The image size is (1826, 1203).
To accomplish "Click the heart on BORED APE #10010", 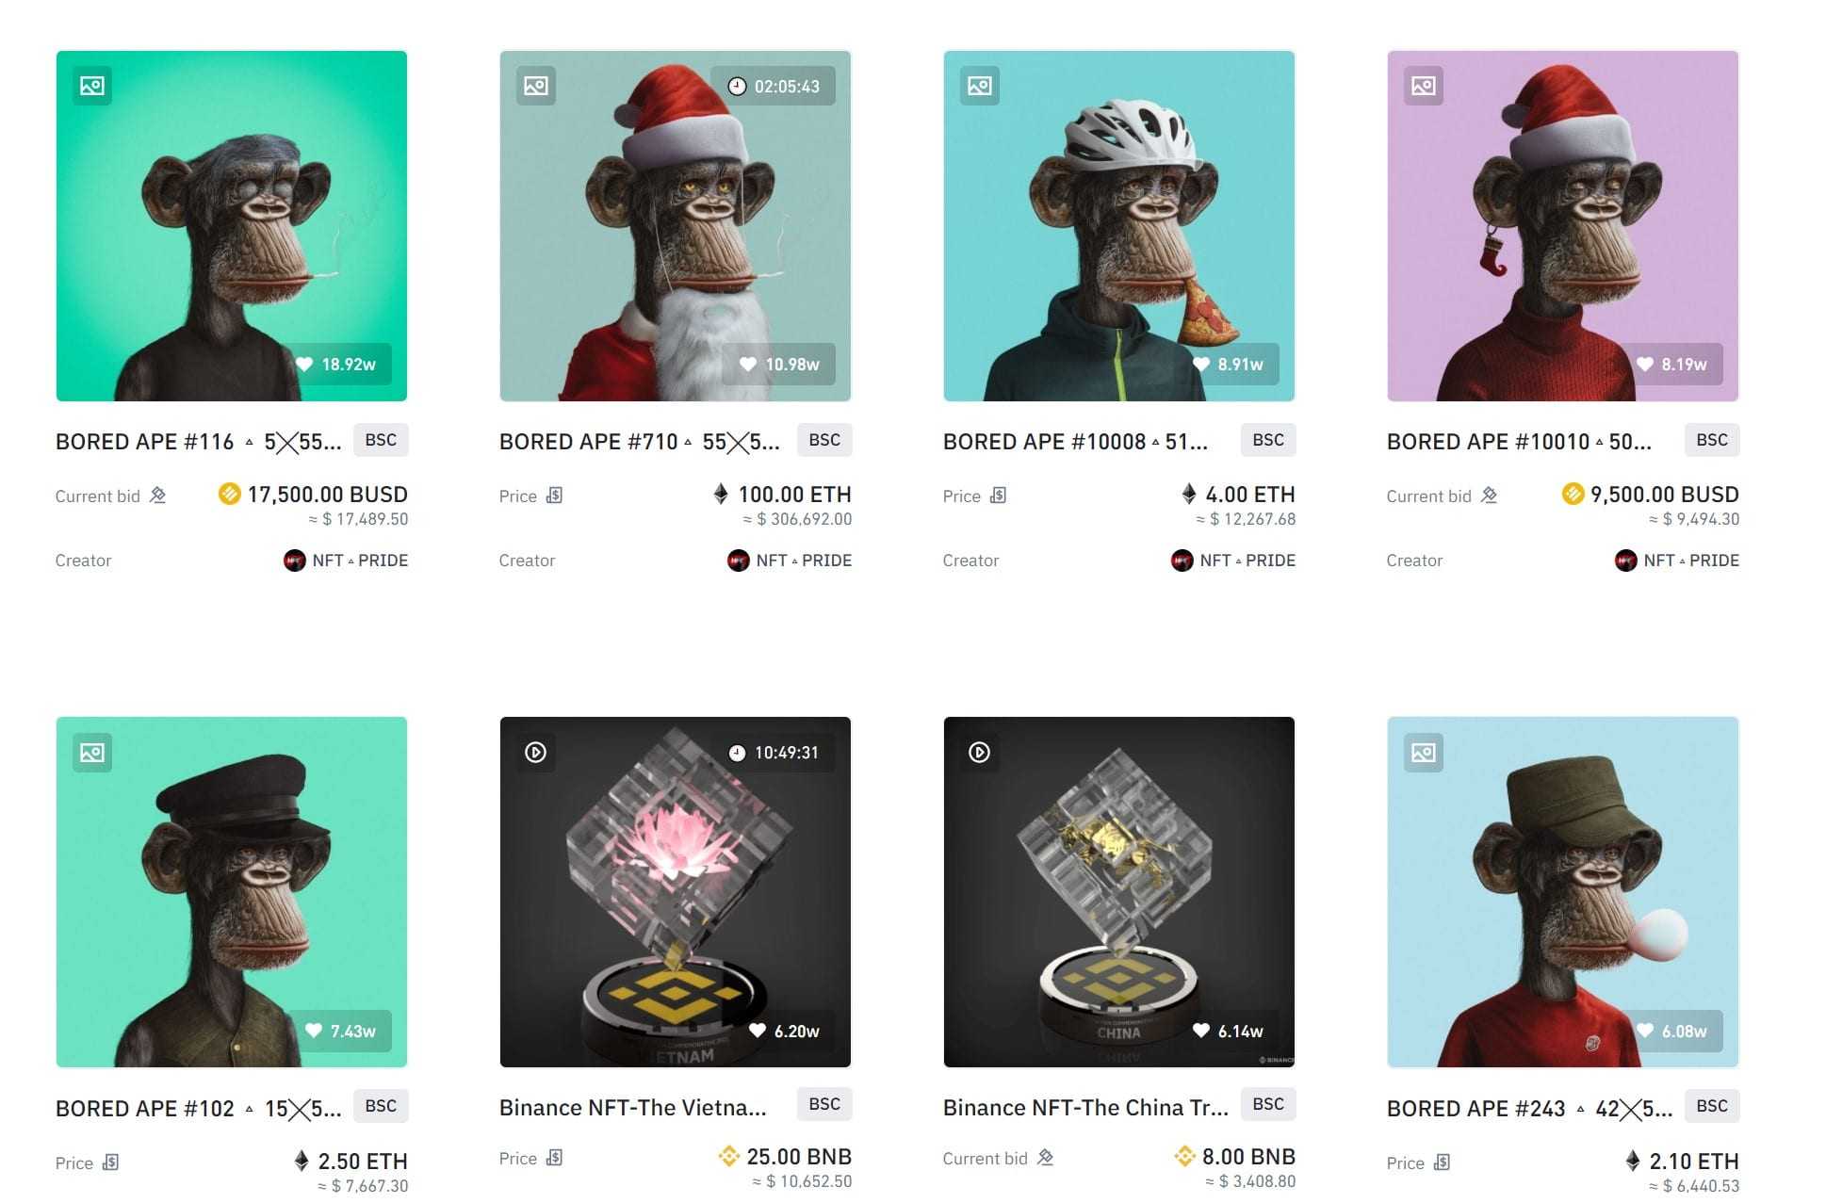I will point(1645,365).
